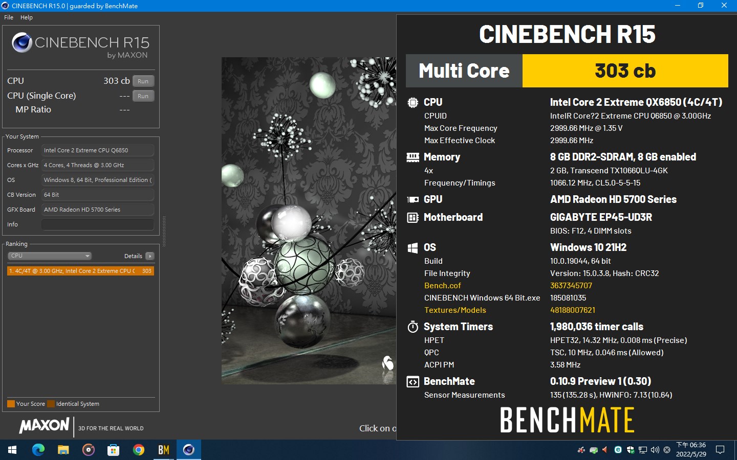Click the BENCHMATE logo at panel bottom
This screenshot has width=737, height=460.
tap(567, 420)
